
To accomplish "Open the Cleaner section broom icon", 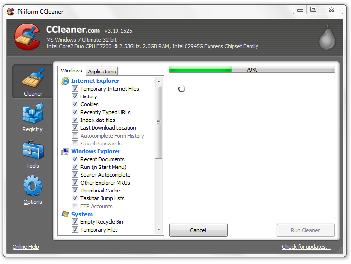I will pyautogui.click(x=33, y=77).
